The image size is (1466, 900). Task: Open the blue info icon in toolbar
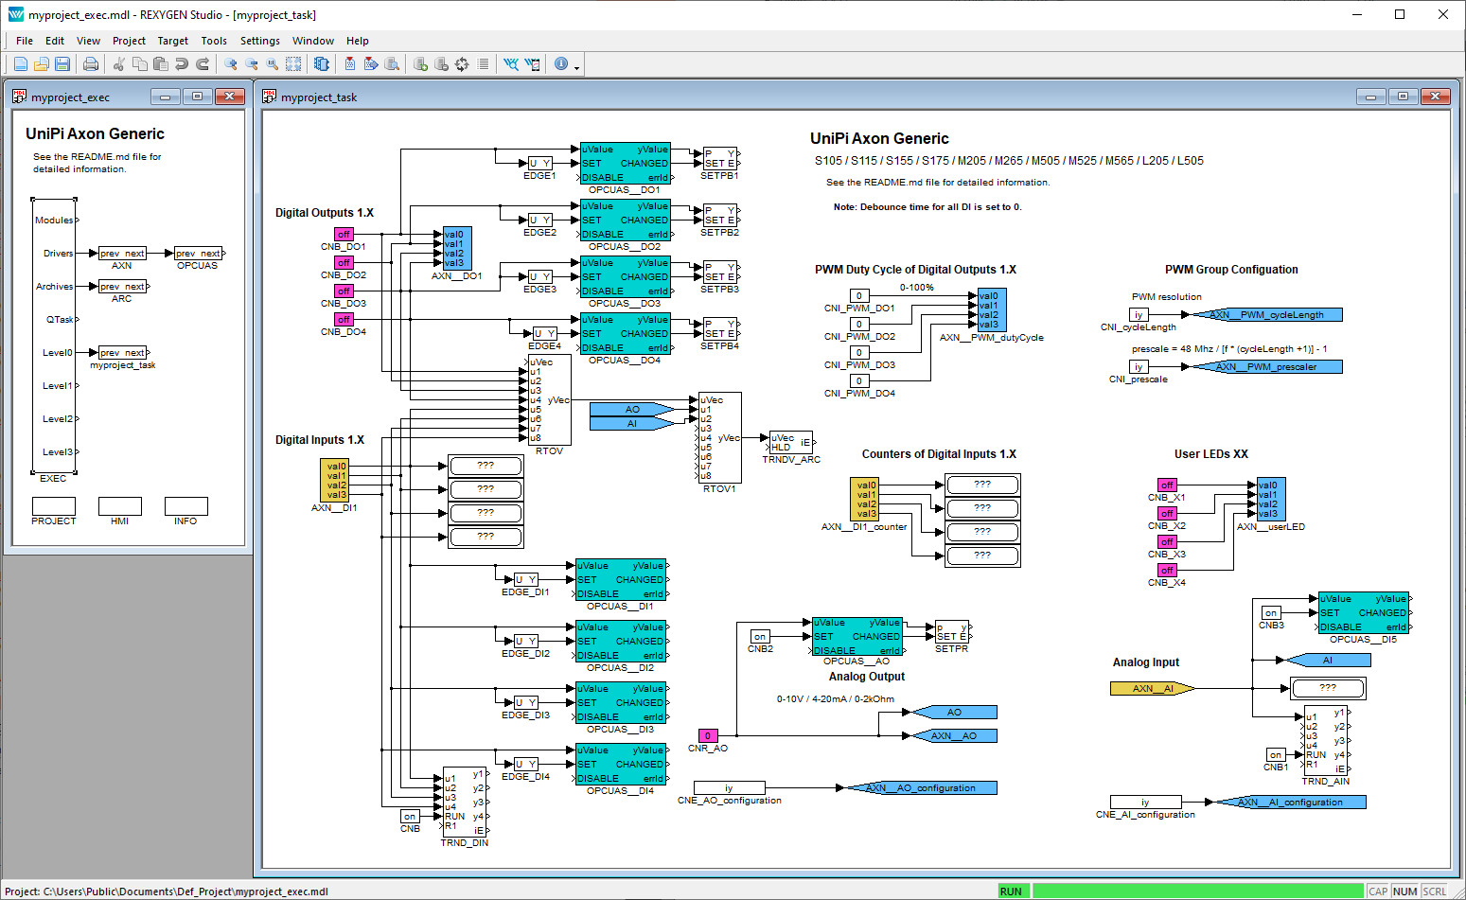pyautogui.click(x=561, y=64)
